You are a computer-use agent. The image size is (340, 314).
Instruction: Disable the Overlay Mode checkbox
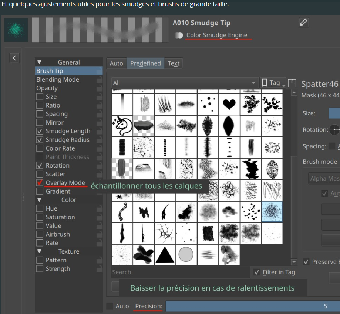tap(40, 183)
